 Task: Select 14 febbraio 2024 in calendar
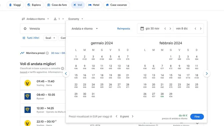[x=162, y=76]
